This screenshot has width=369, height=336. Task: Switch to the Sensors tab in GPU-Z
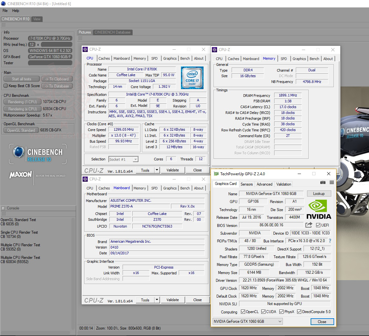pyautogui.click(x=246, y=184)
